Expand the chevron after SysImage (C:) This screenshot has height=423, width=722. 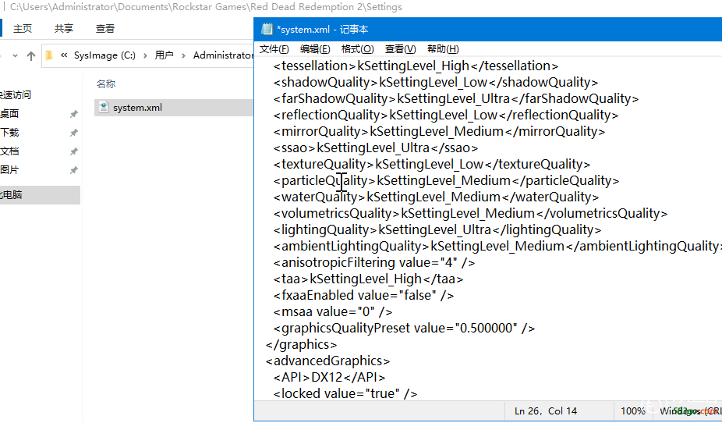point(145,55)
